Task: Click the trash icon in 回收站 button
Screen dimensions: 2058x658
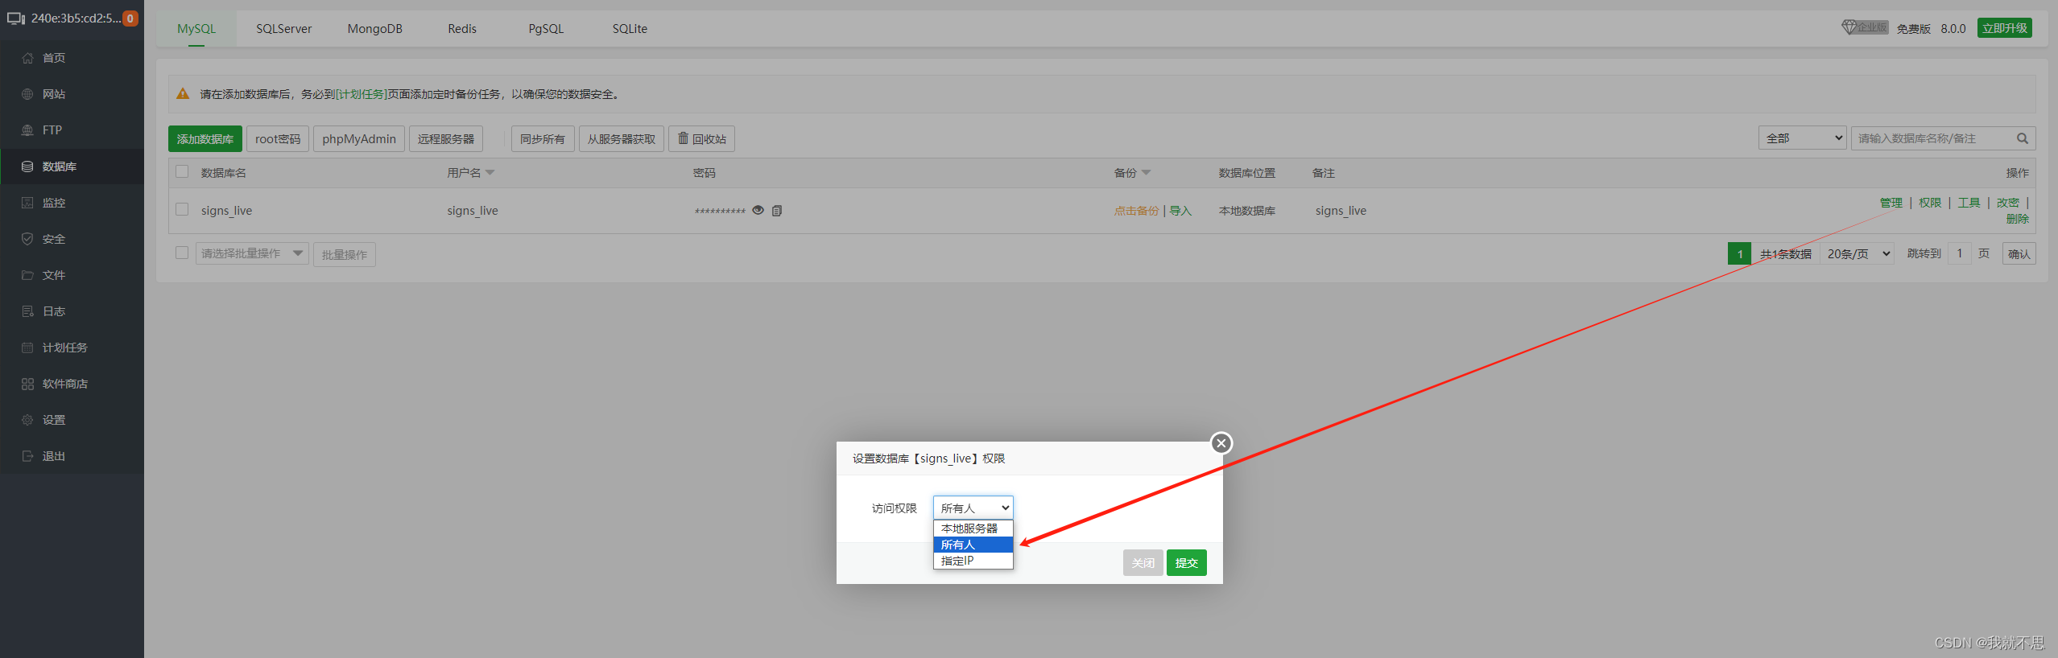Action: (x=683, y=138)
